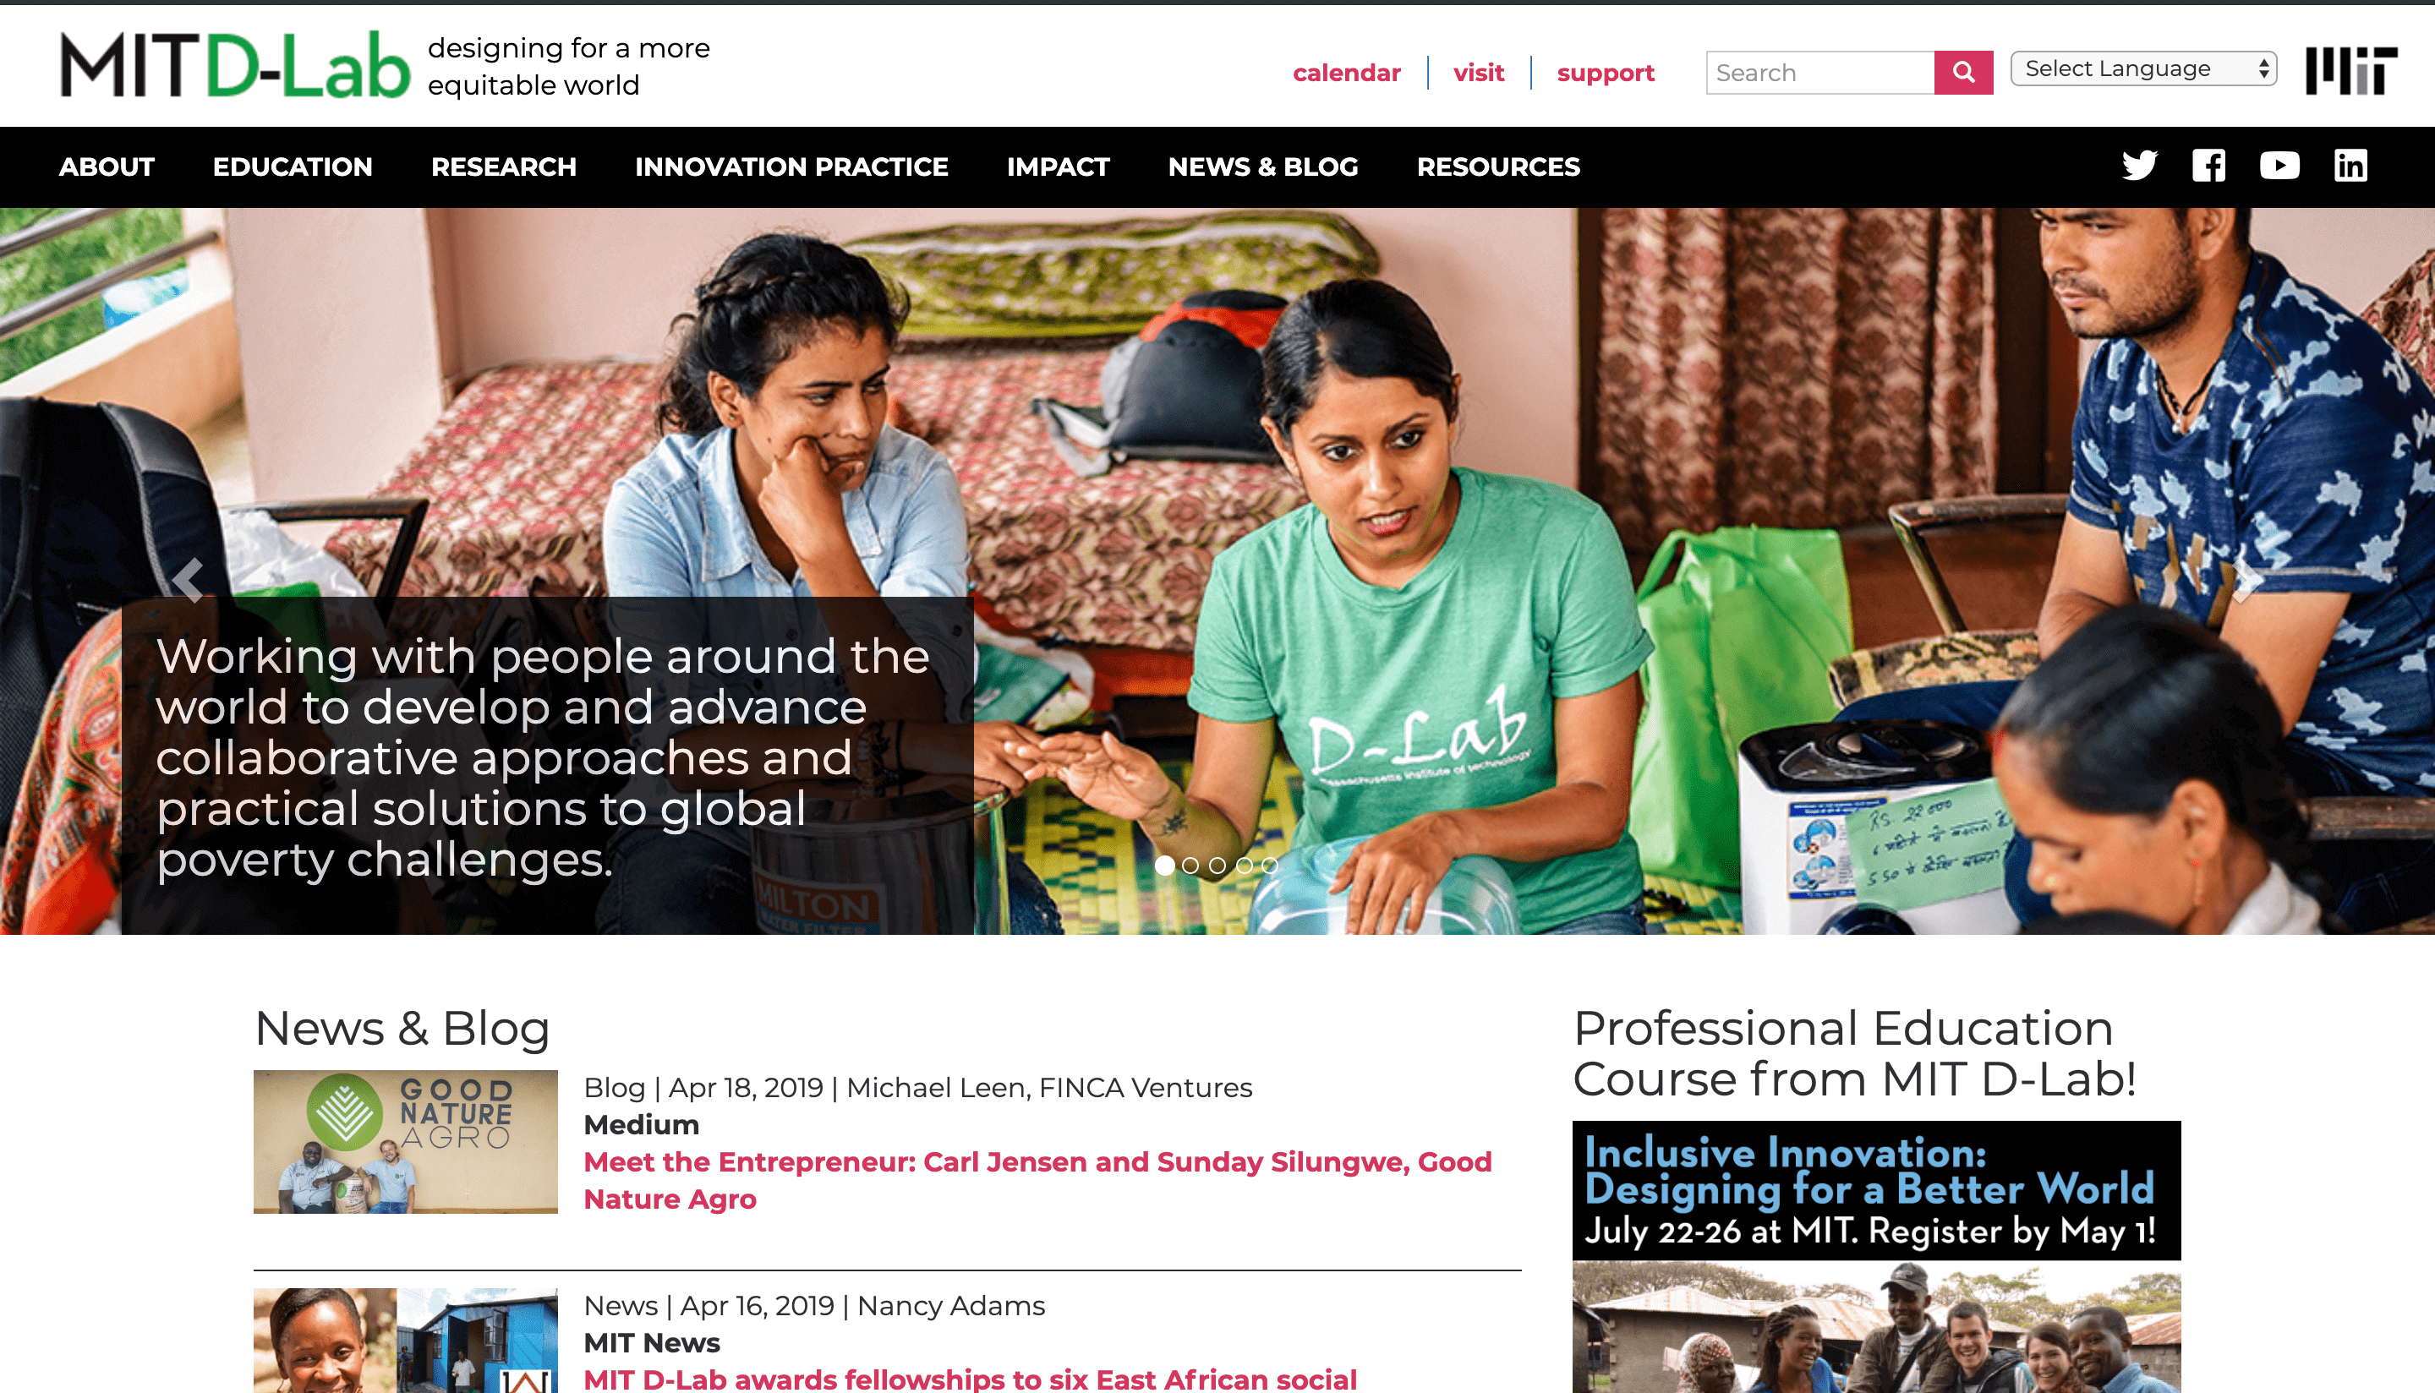Open the Facebook icon in navigation bar
Image resolution: width=2435 pixels, height=1393 pixels.
(x=2208, y=166)
